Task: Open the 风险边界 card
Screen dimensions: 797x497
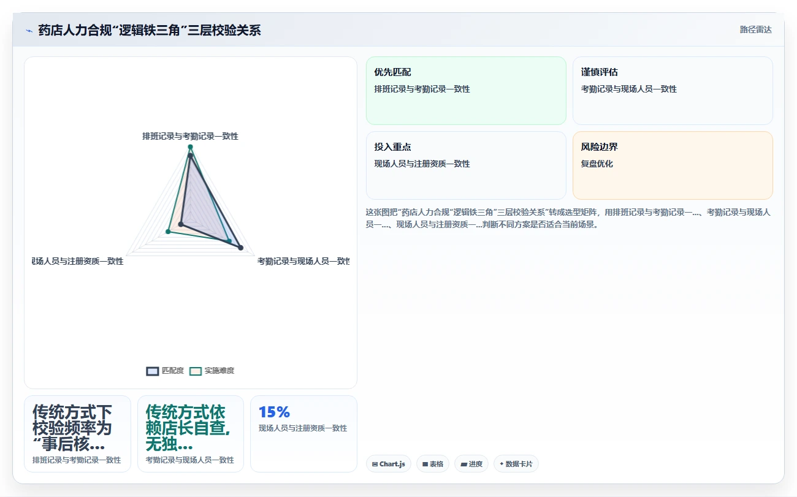Action: pyautogui.click(x=673, y=165)
